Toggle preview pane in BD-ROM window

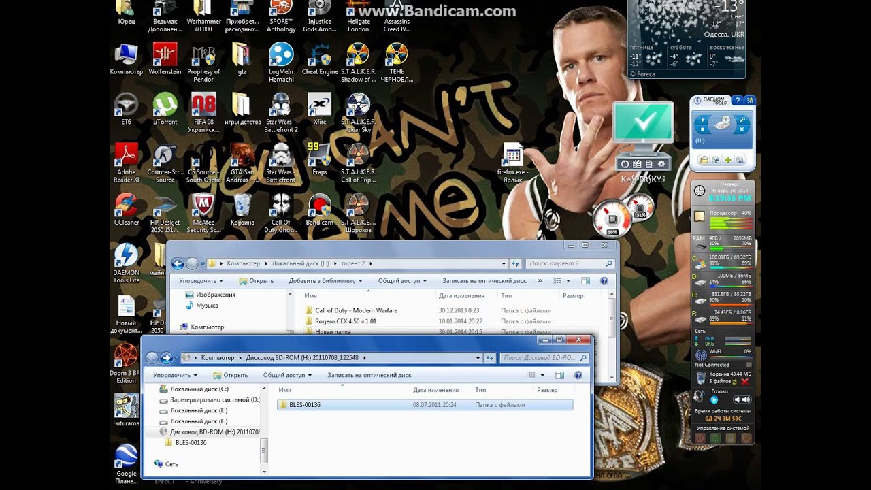click(560, 375)
